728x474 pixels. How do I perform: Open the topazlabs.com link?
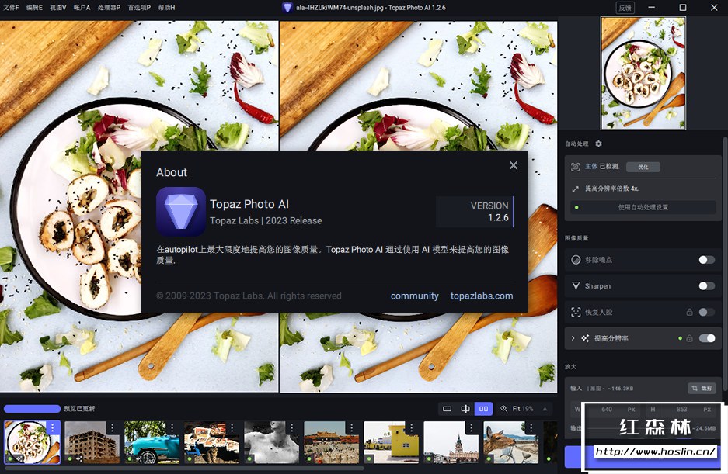tap(482, 296)
